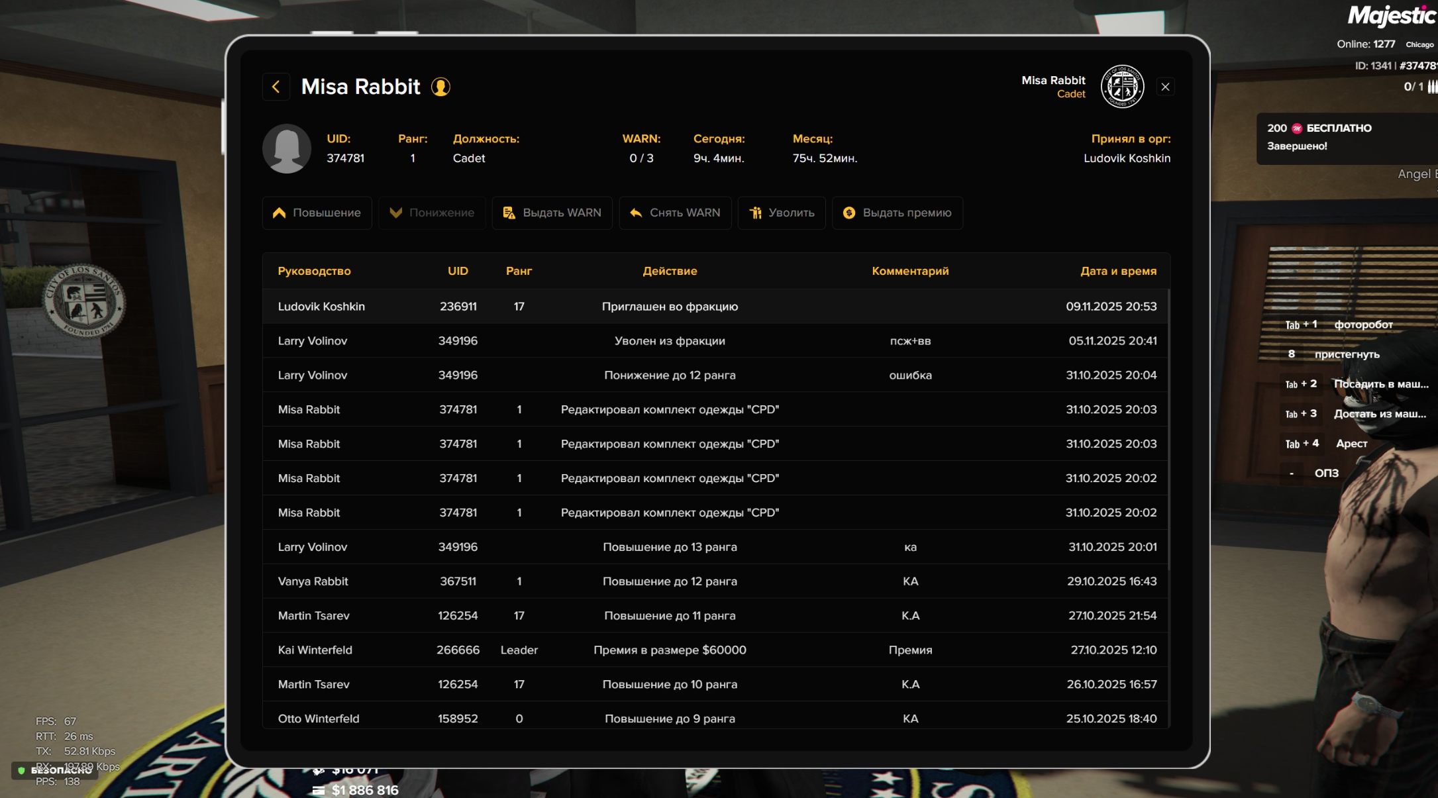
Task: Select the Повышение до 9 ранга entry
Action: coord(670,719)
